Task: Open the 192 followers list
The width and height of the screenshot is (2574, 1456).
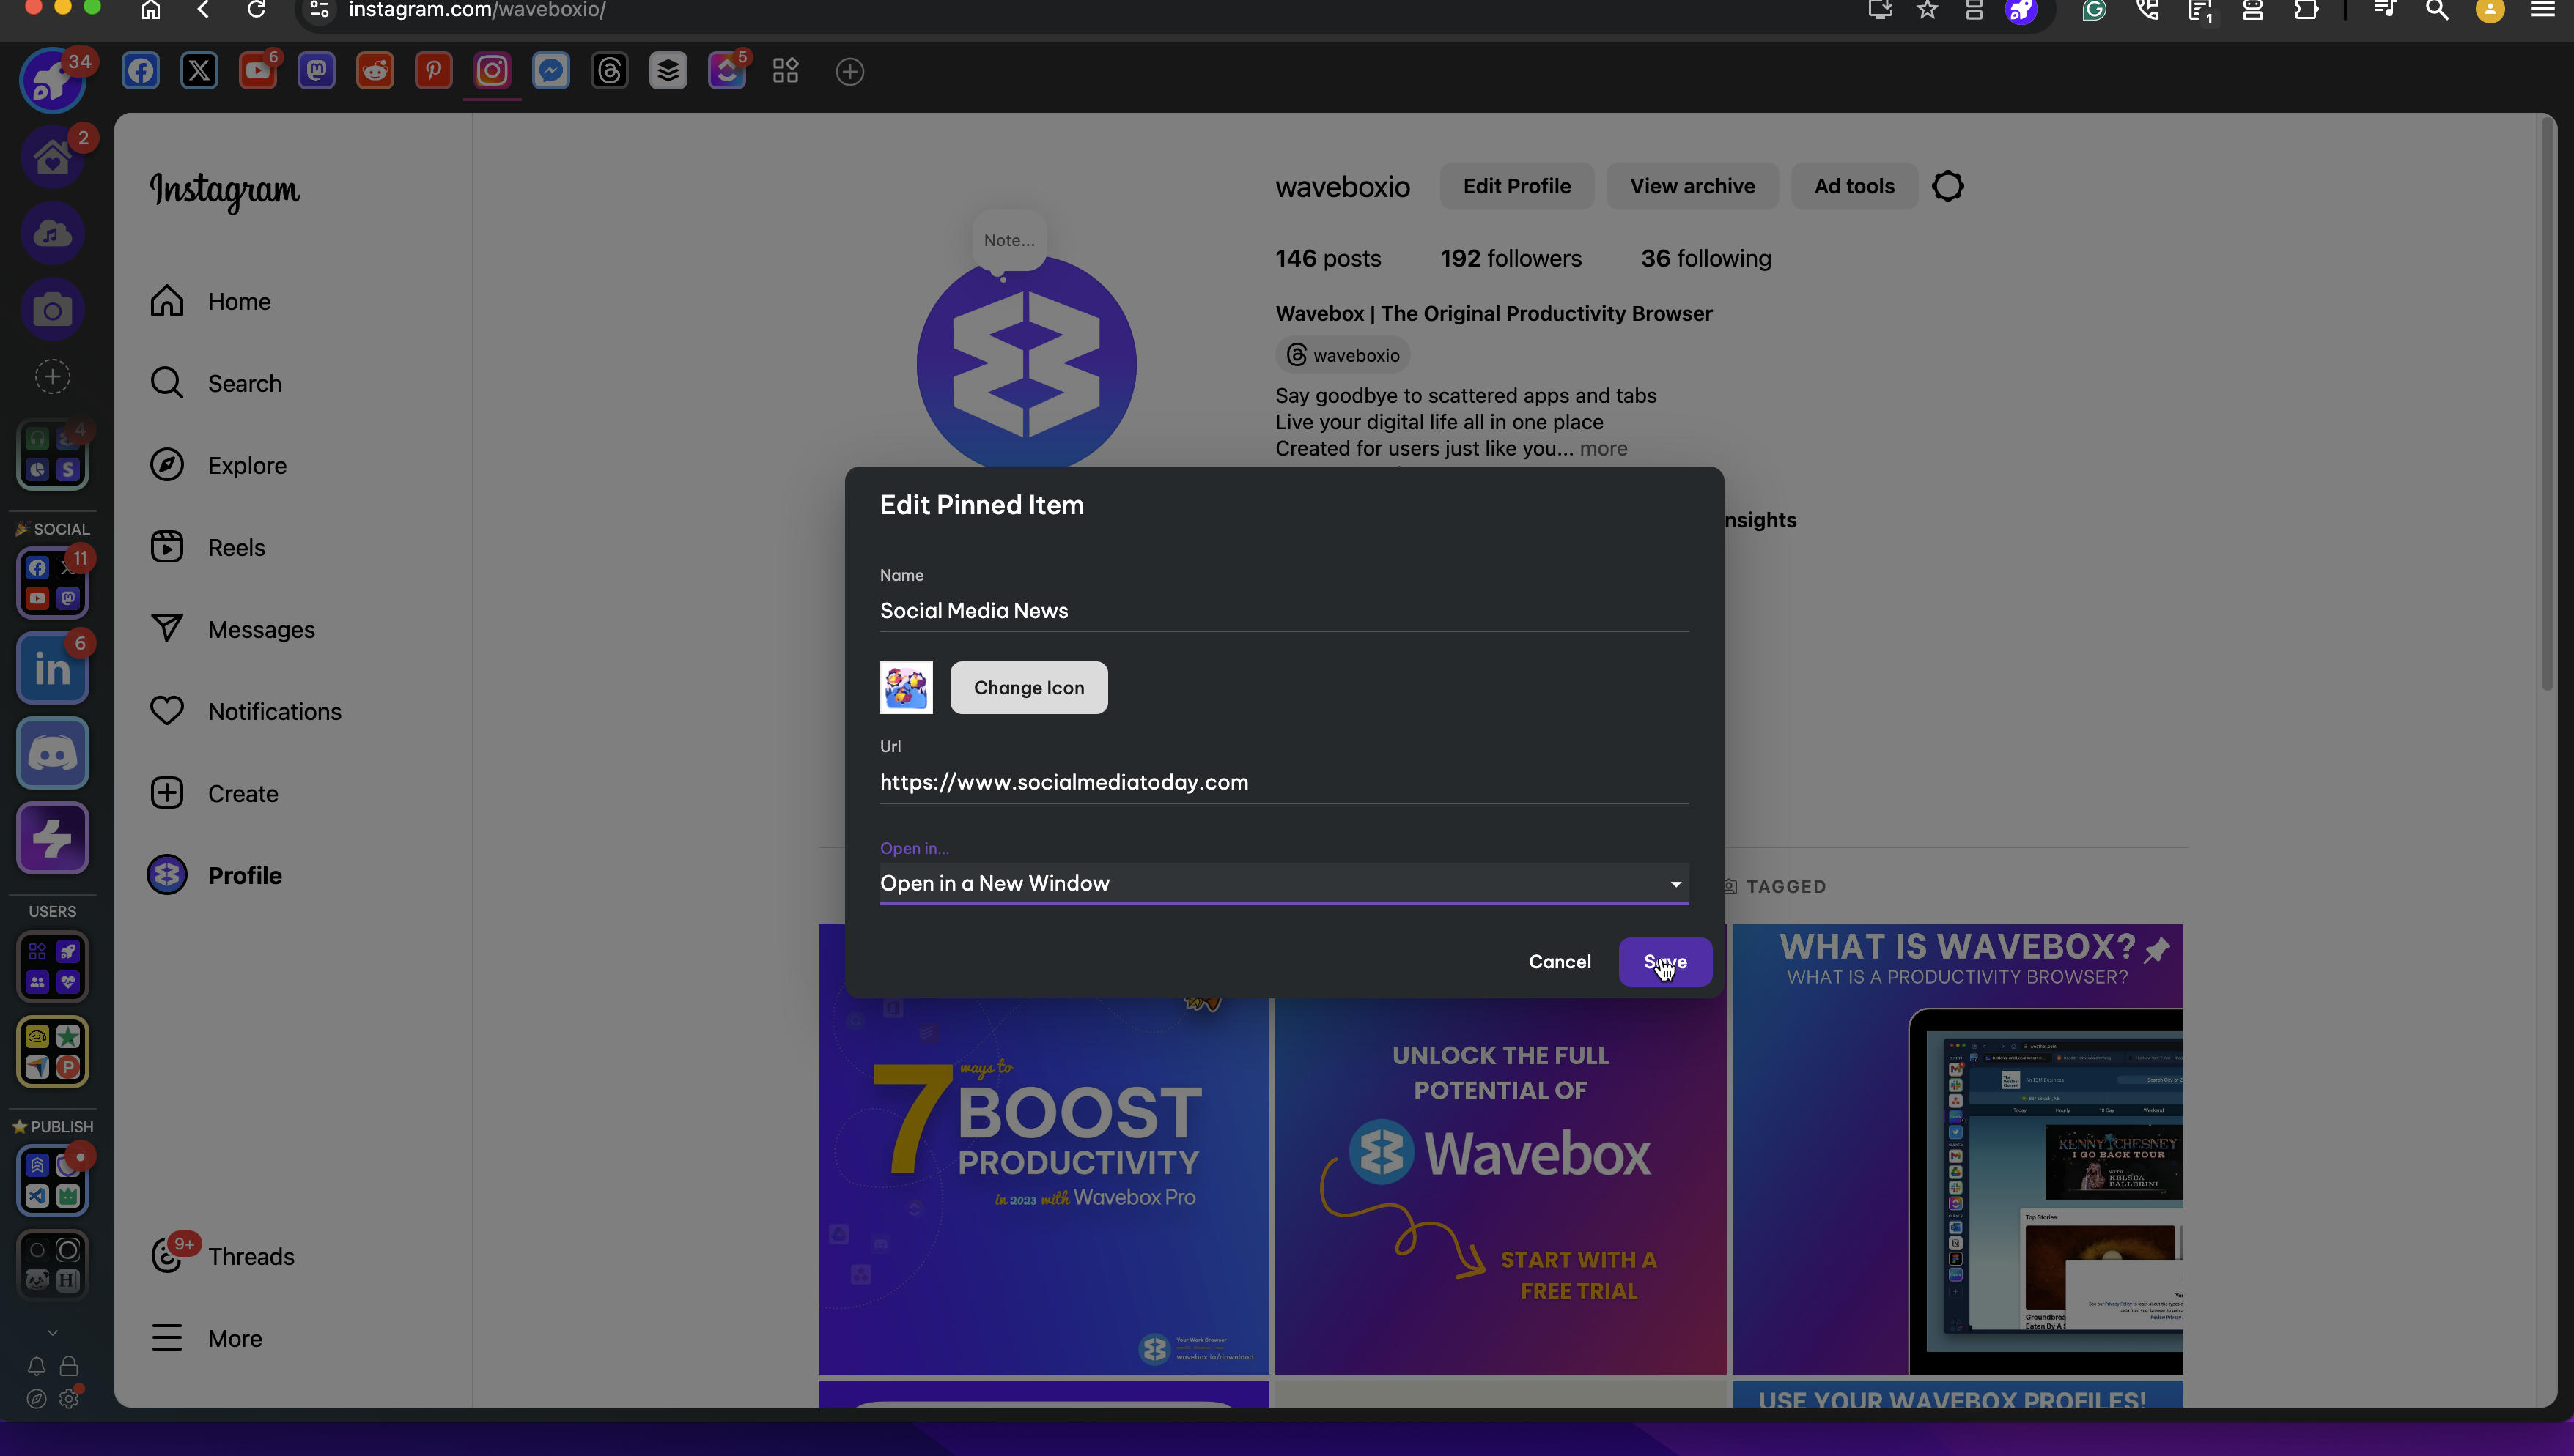Action: tap(1511, 258)
